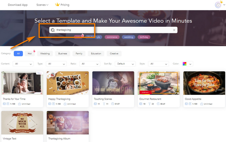Screen dimensions: 226x142
Task: Open the Ratio filter dropdown
Action: (x=90, y=64)
